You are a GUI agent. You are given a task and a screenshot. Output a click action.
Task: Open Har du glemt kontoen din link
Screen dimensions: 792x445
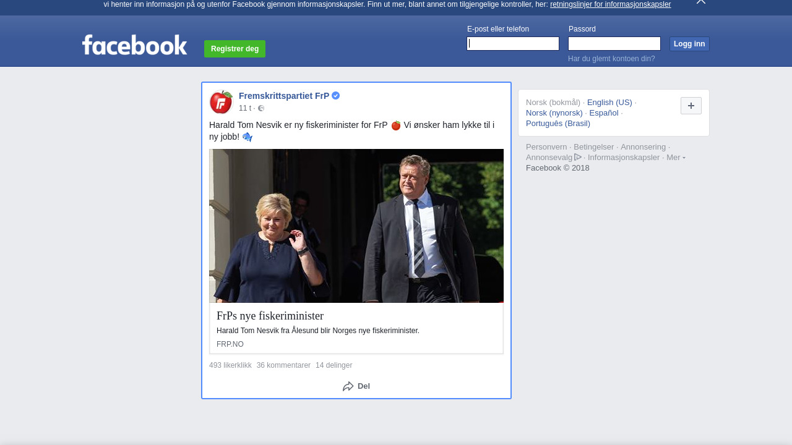(x=611, y=59)
